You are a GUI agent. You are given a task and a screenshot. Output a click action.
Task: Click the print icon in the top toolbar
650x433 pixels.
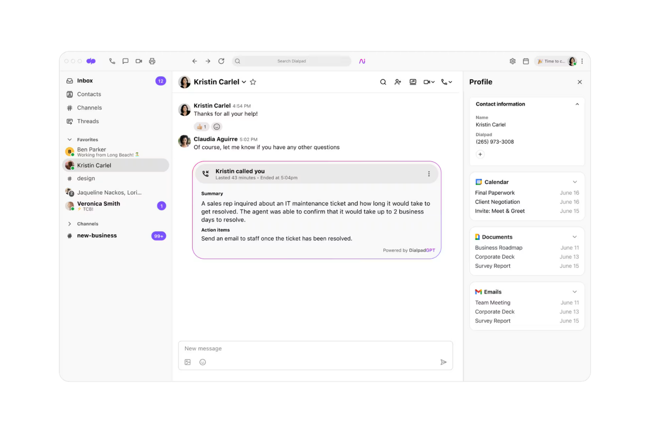point(152,61)
